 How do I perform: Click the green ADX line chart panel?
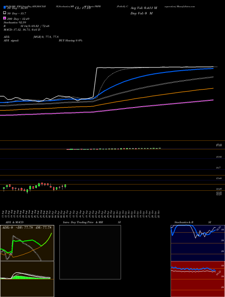pos(27,243)
